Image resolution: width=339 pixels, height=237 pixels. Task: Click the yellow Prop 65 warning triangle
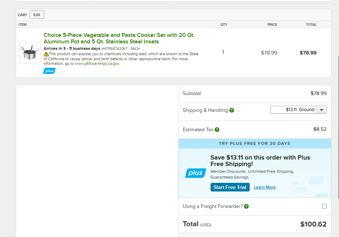tap(46, 54)
